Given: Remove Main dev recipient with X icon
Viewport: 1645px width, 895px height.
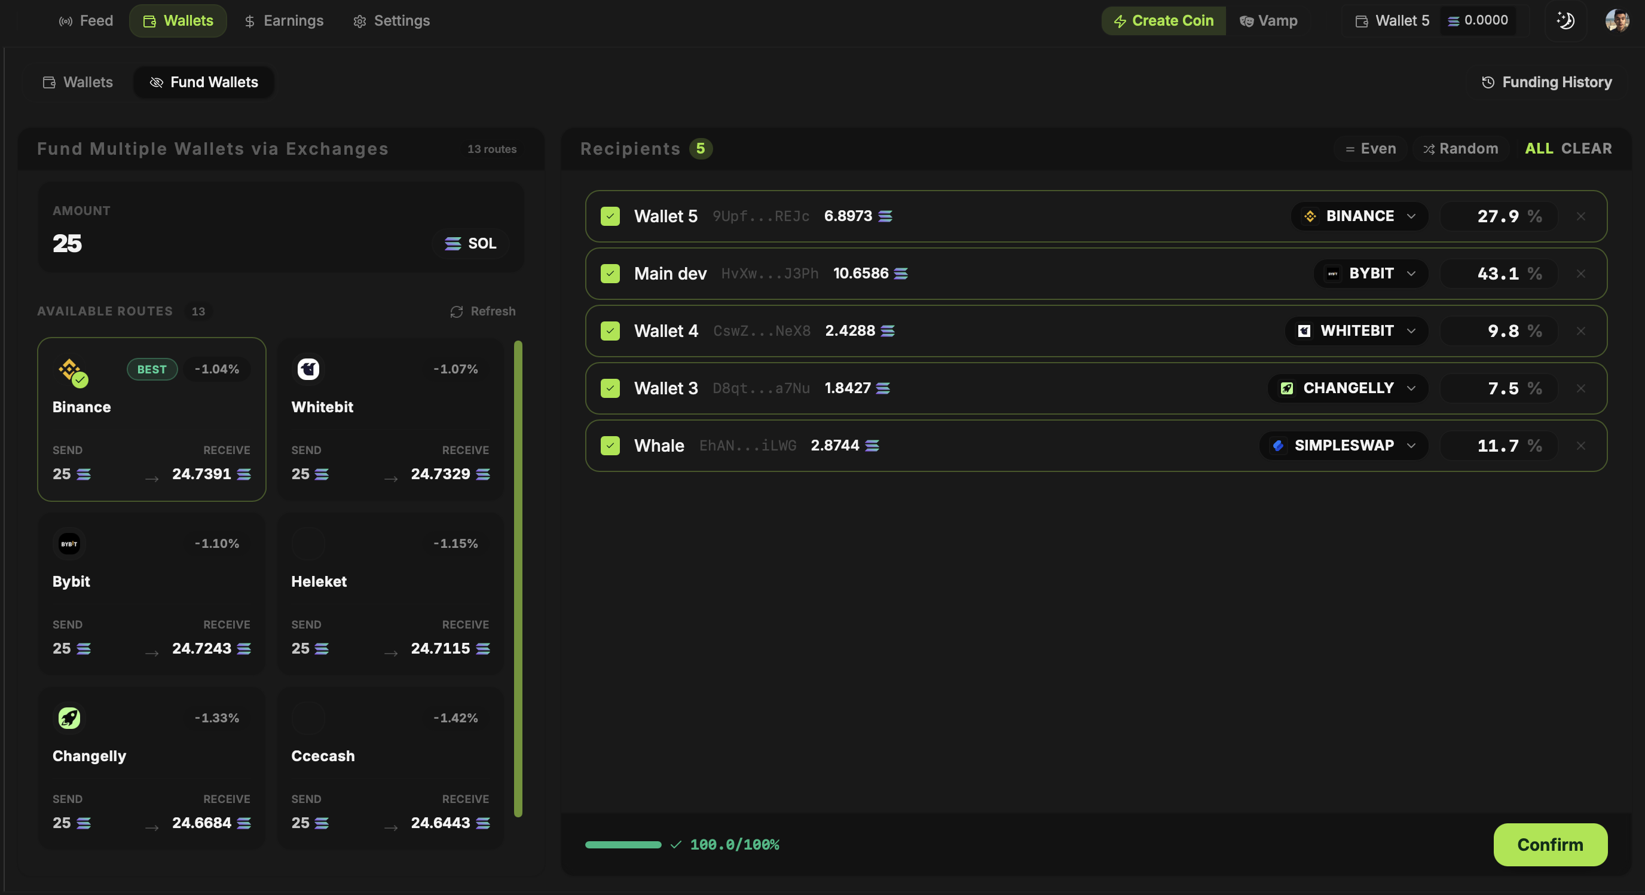Looking at the screenshot, I should tap(1580, 274).
